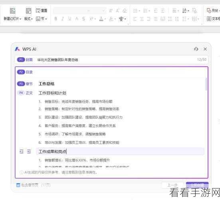Open the font size combo box

(99, 11)
